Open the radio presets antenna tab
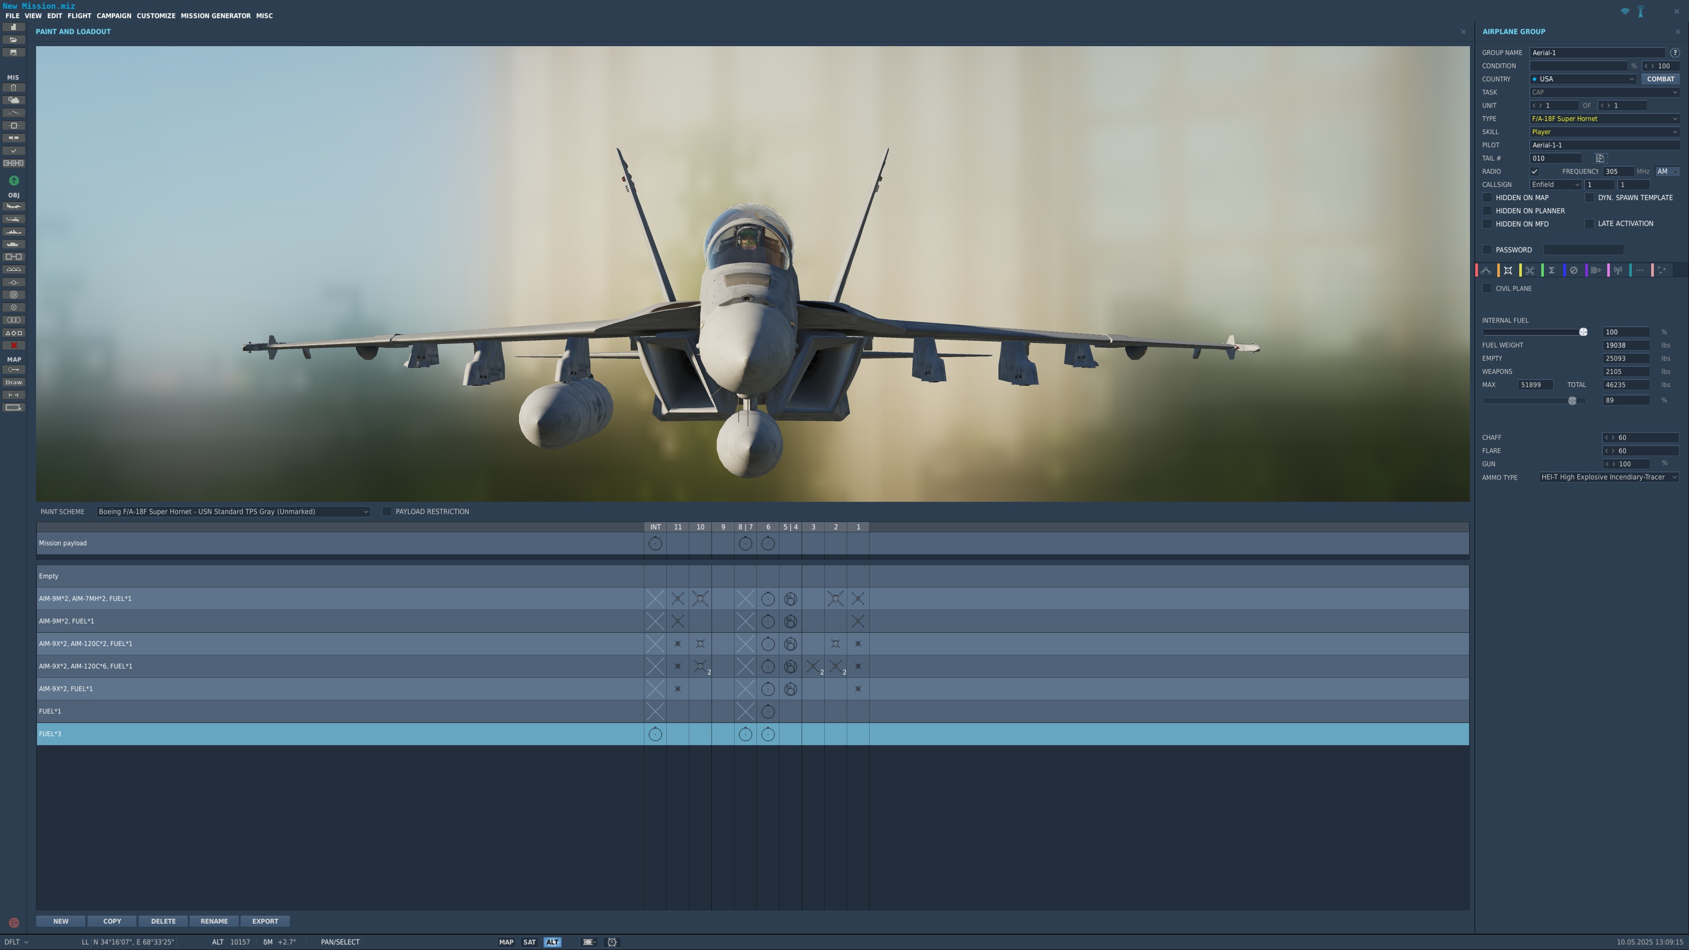Screen dimensions: 1689x950 point(1618,270)
